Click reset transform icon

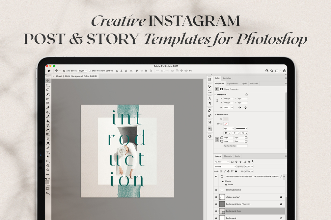[246, 95]
